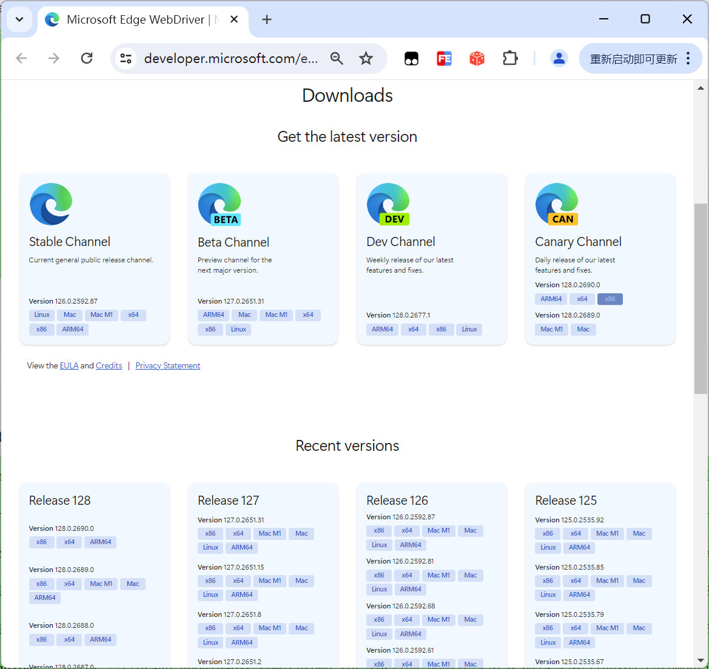Download Stable Channel Mac M1 driver
The height and width of the screenshot is (669, 709).
(101, 315)
